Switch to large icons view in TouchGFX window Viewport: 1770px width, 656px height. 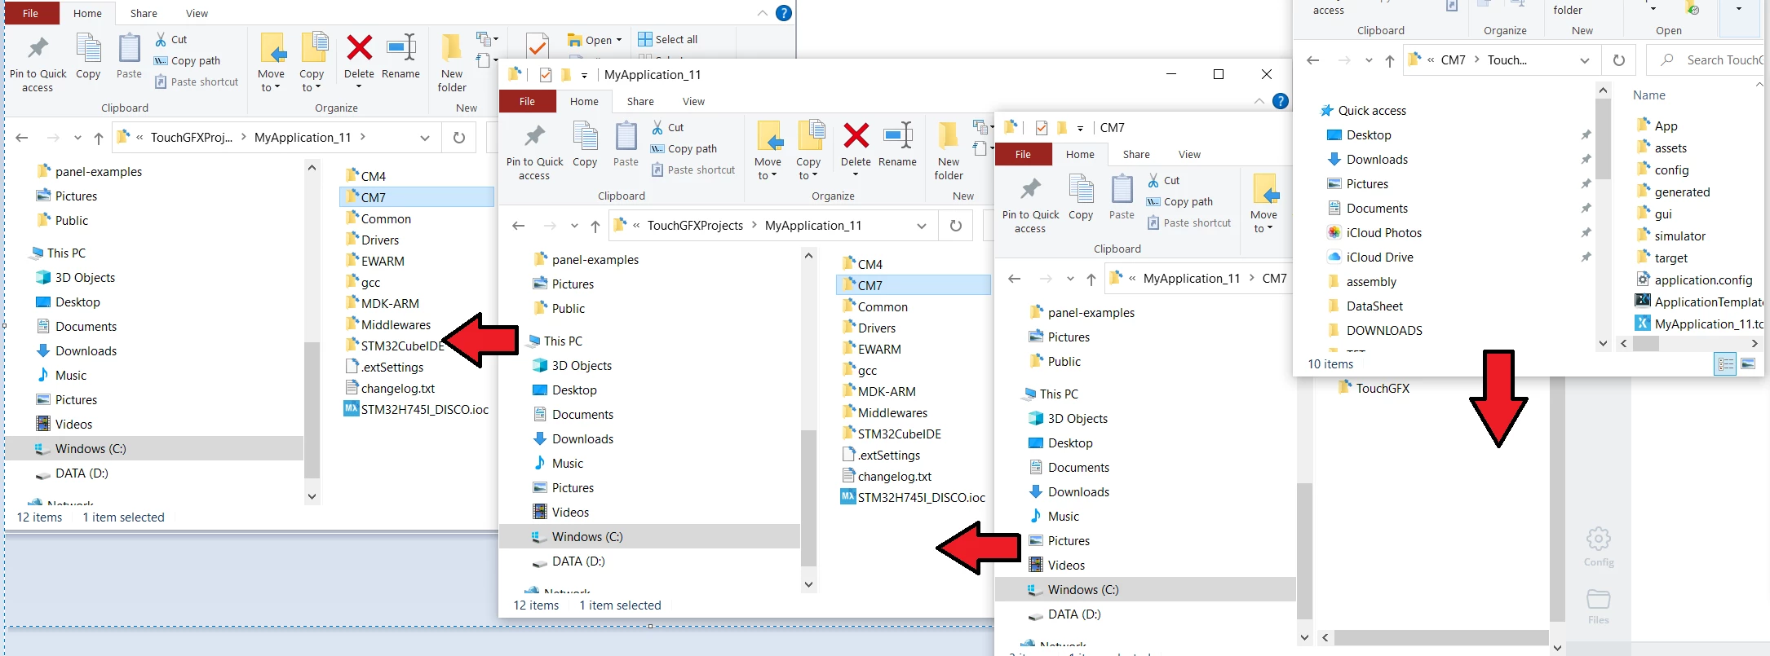[1748, 364]
